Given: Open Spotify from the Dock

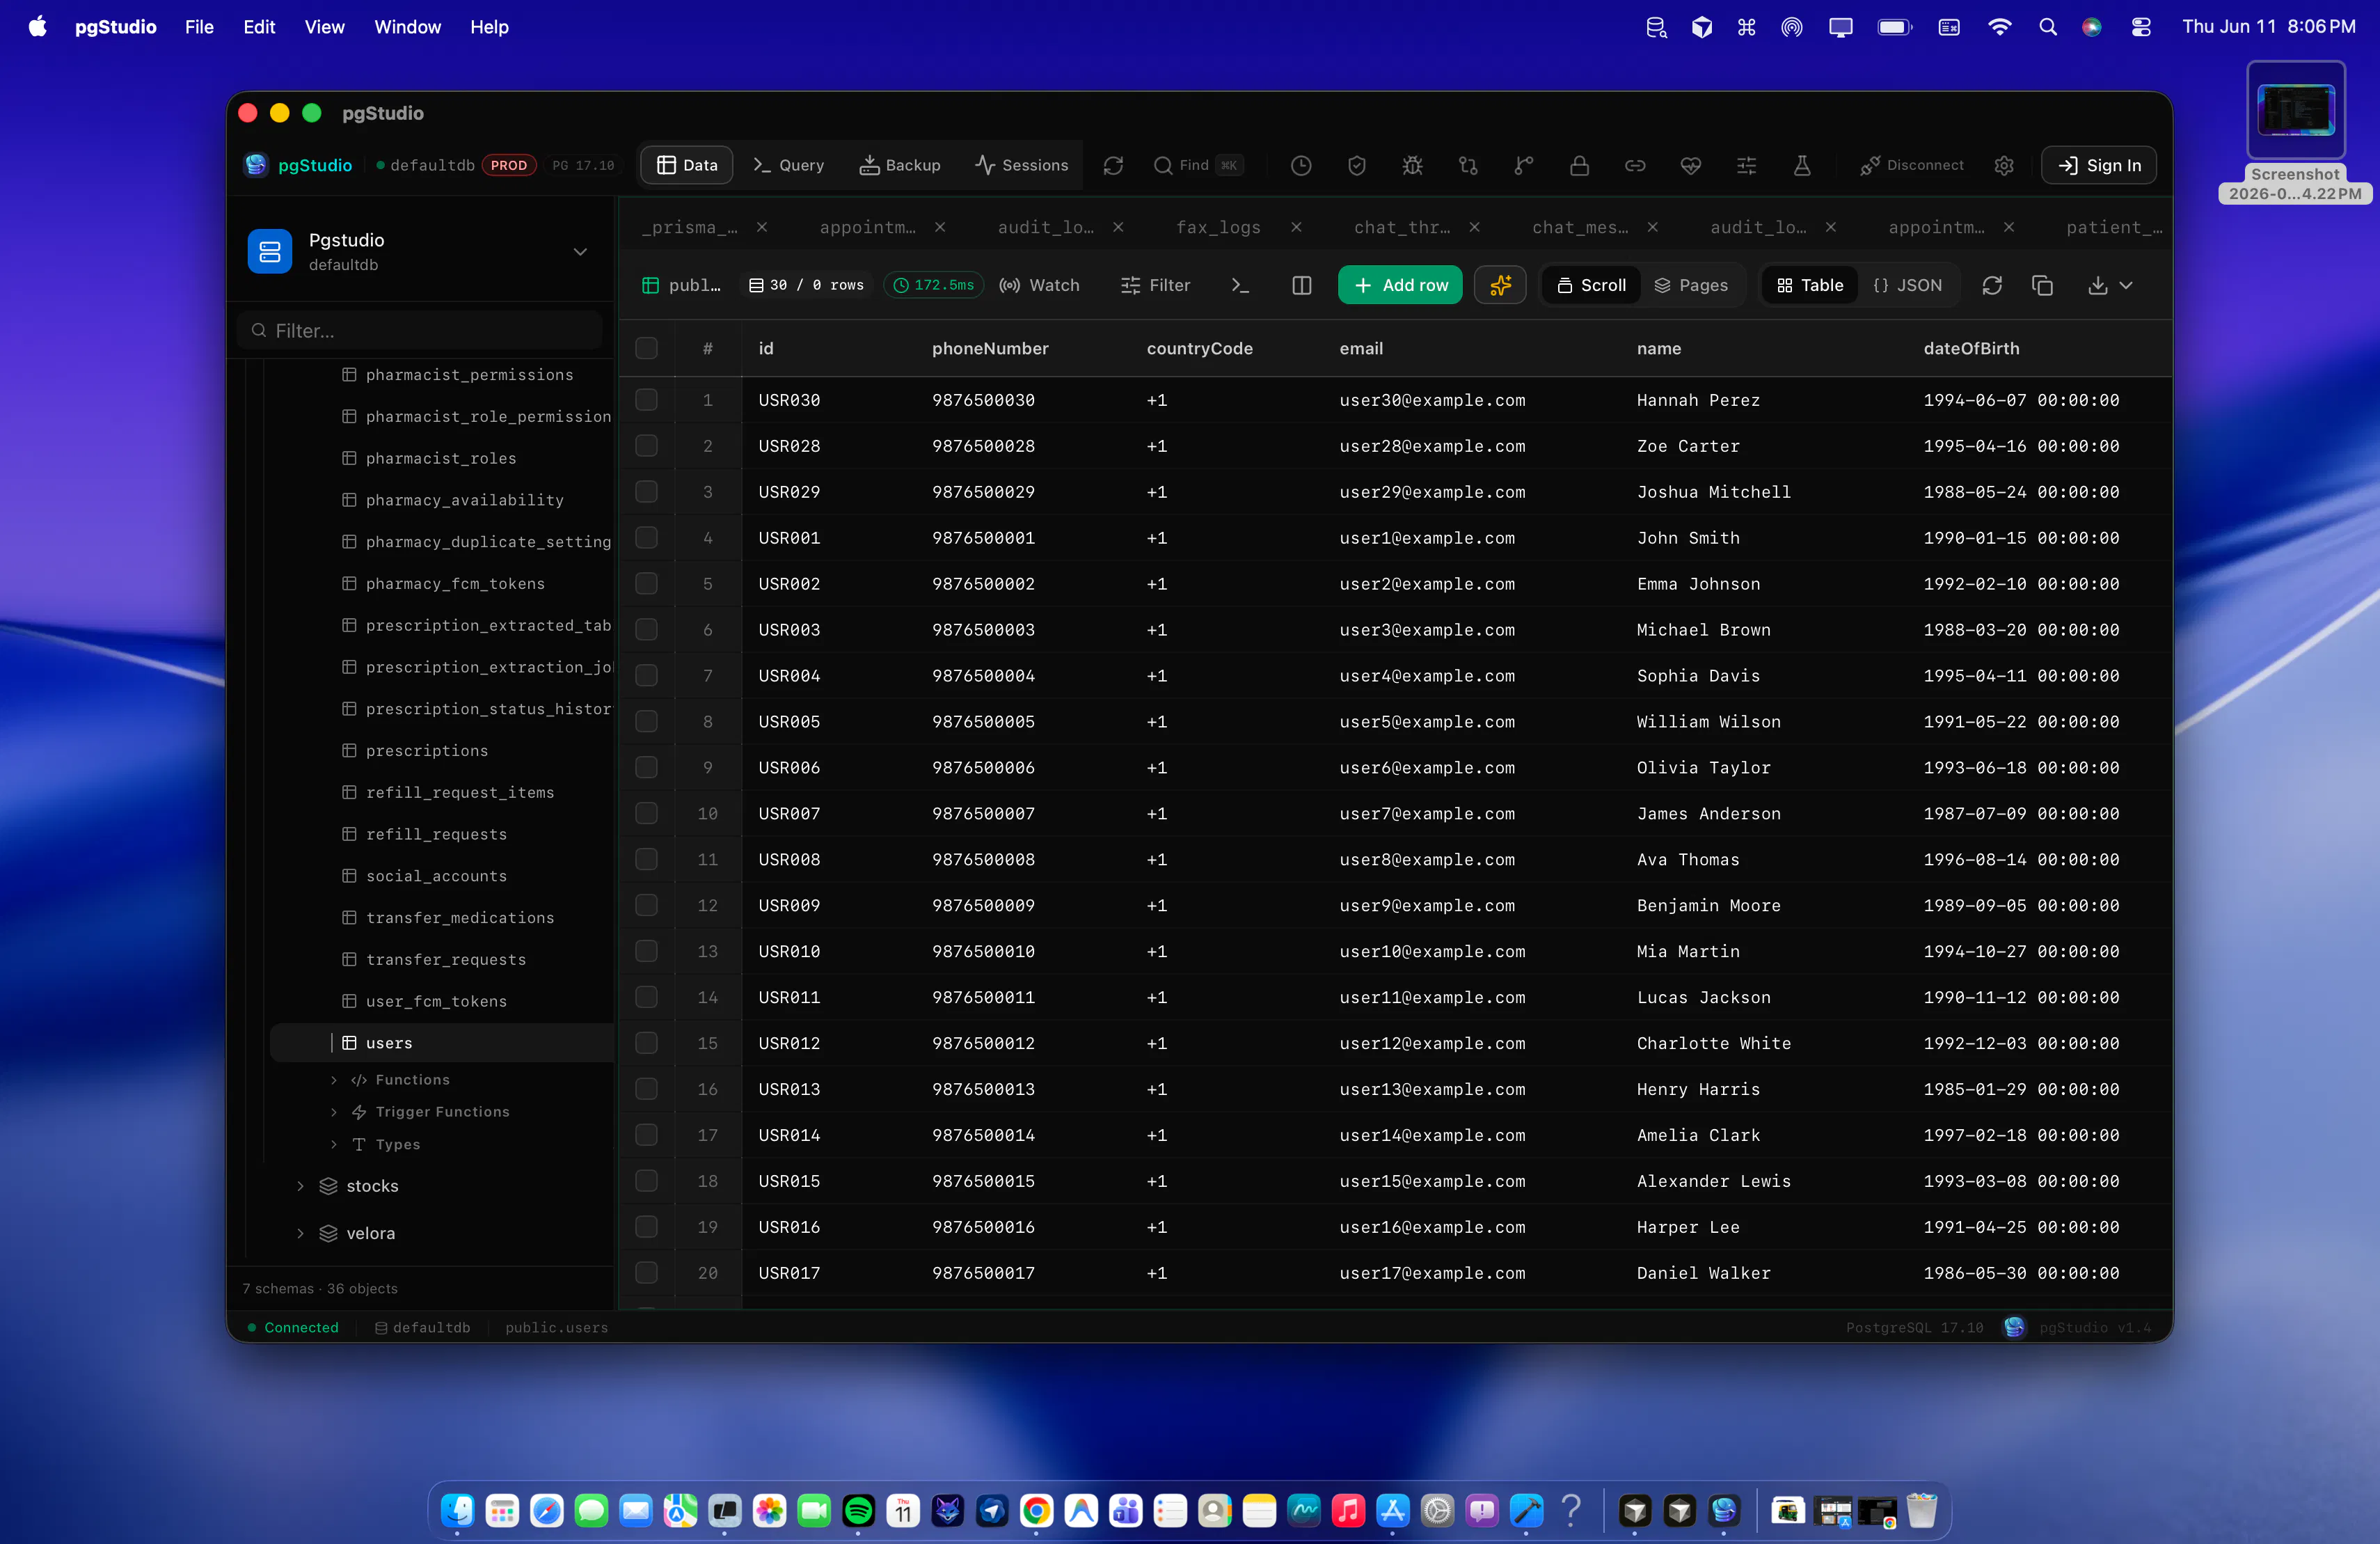Looking at the screenshot, I should pos(858,1510).
